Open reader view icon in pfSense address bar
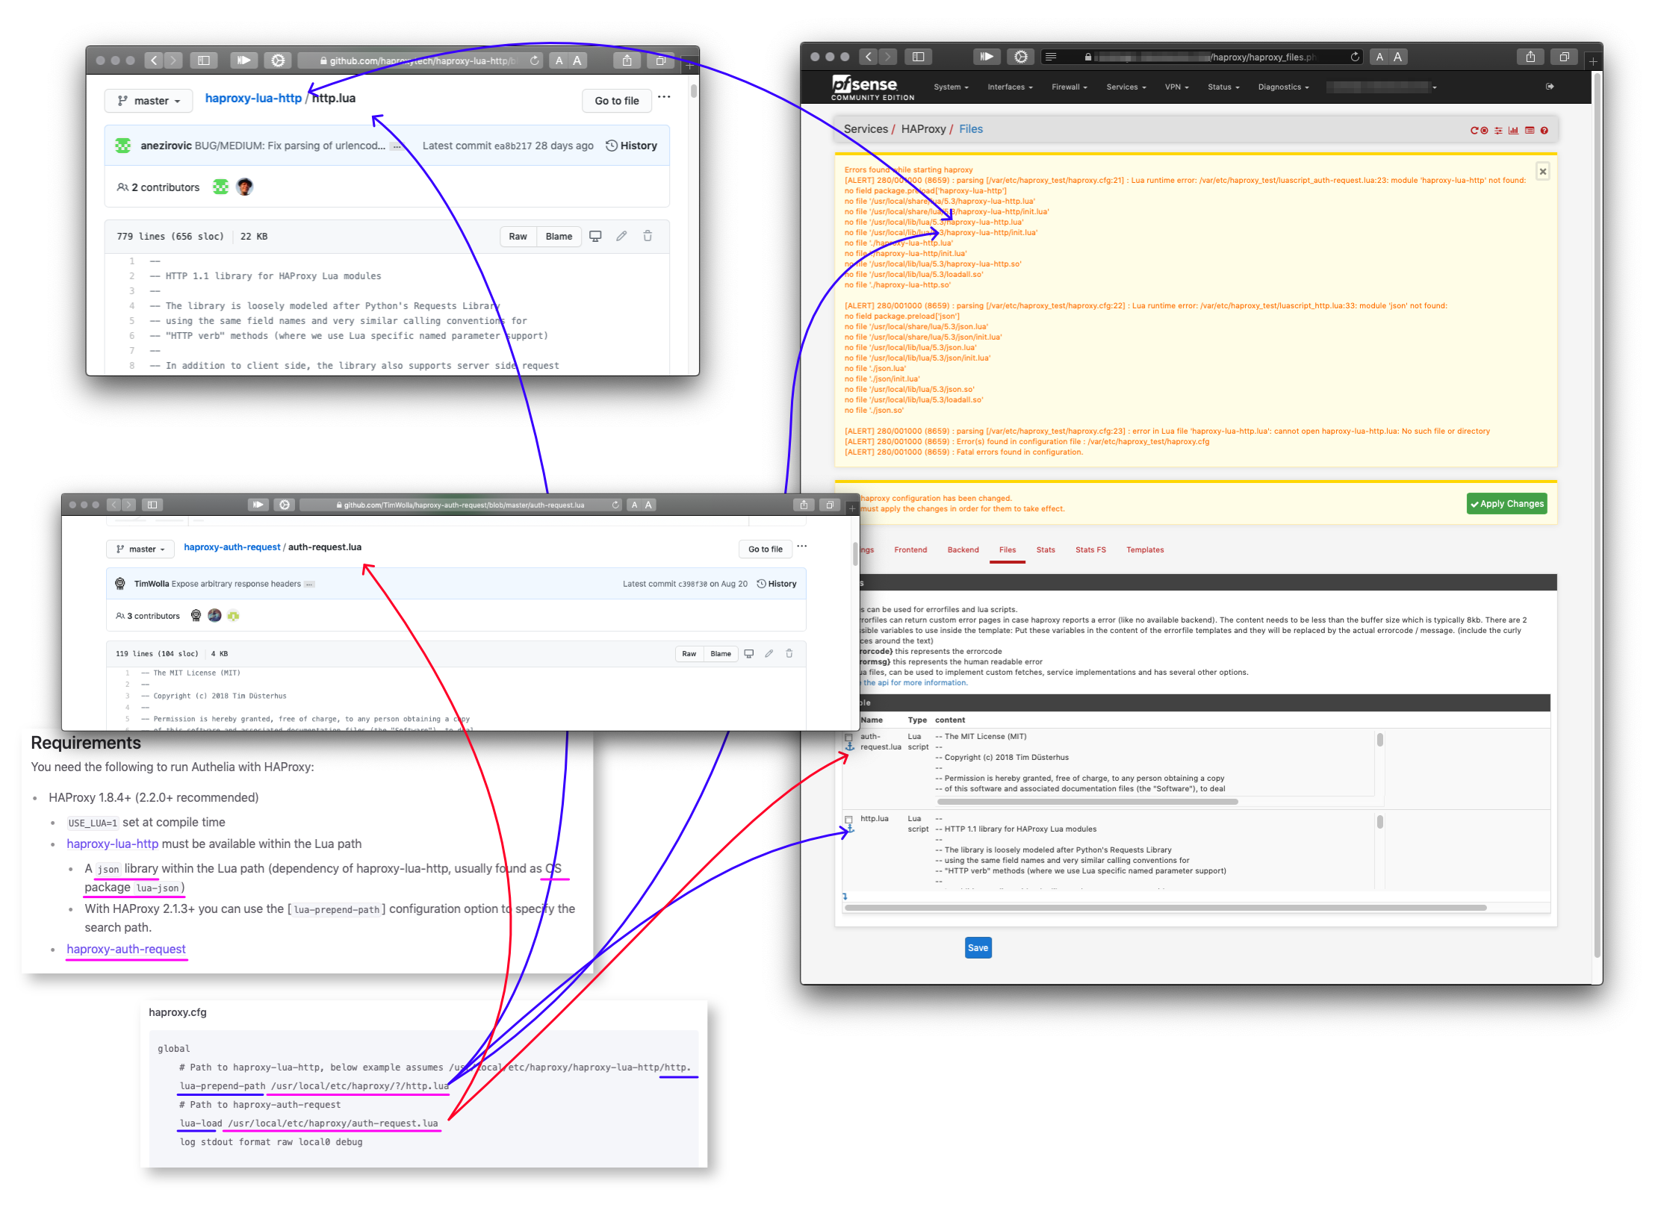This screenshot has width=1661, height=1228. click(1050, 57)
